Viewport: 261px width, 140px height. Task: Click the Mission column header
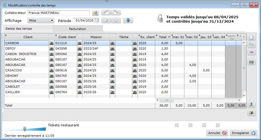click(96, 37)
